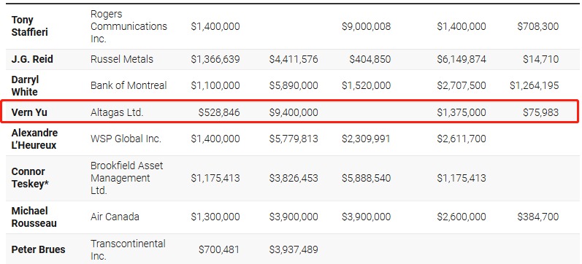This screenshot has width=582, height=264.
Task: Click Bank of Montreal company text
Action: click(x=129, y=85)
